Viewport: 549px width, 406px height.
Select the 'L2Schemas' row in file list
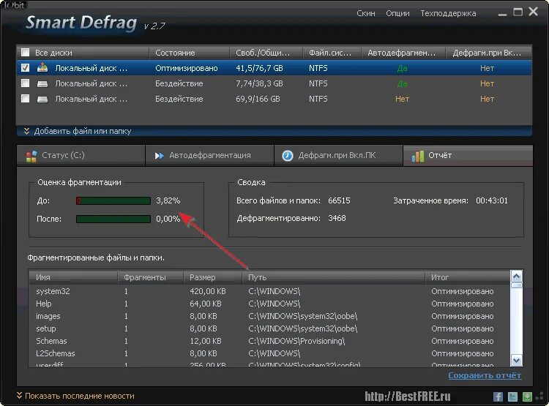point(269,353)
